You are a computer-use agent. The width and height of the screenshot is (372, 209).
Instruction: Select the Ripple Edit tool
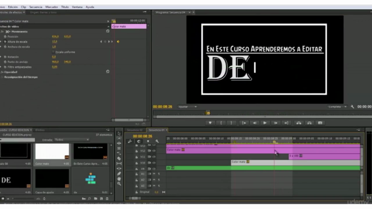119,143
